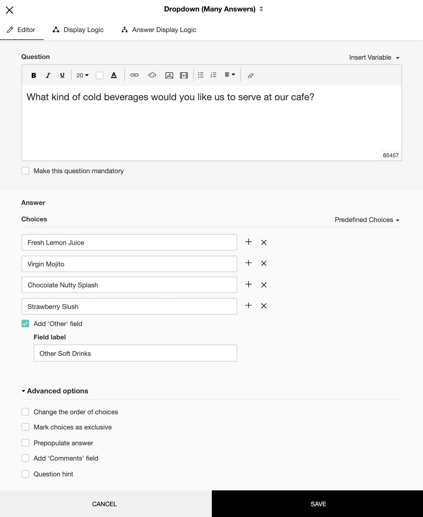Toggle bold formatting in question editor
This screenshot has width=423, height=517.
click(x=34, y=75)
